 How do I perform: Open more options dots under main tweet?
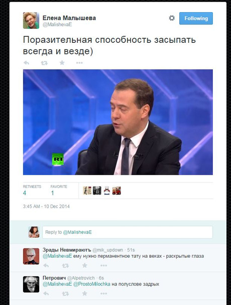79,63
